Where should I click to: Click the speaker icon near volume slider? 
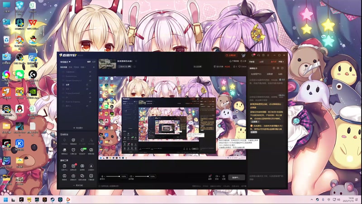[x=131, y=176]
